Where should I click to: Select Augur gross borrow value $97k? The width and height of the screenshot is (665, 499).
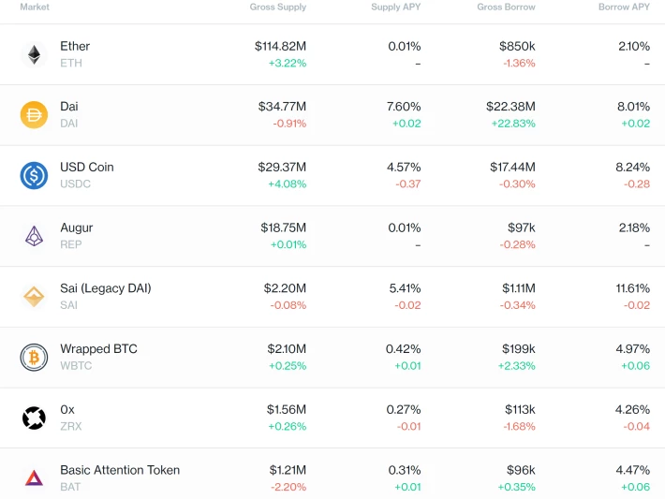[521, 227]
